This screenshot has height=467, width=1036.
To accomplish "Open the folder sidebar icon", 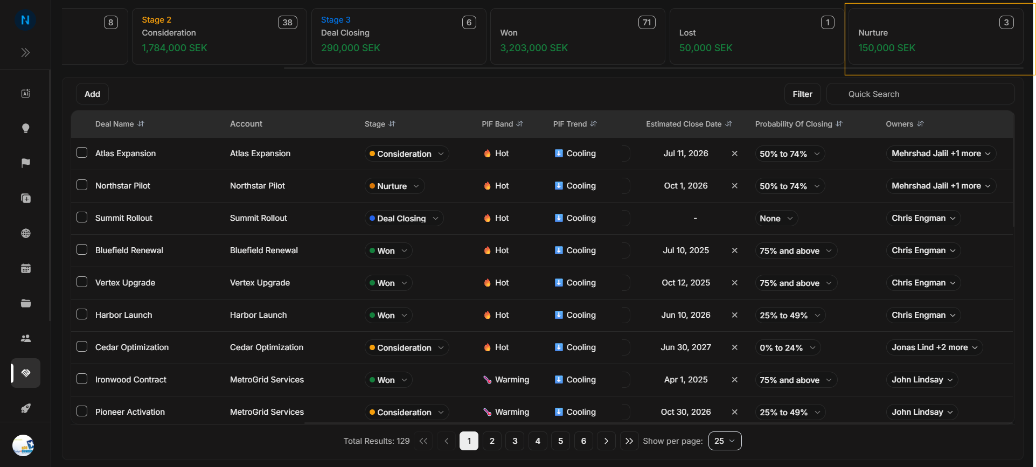I will click(x=25, y=303).
